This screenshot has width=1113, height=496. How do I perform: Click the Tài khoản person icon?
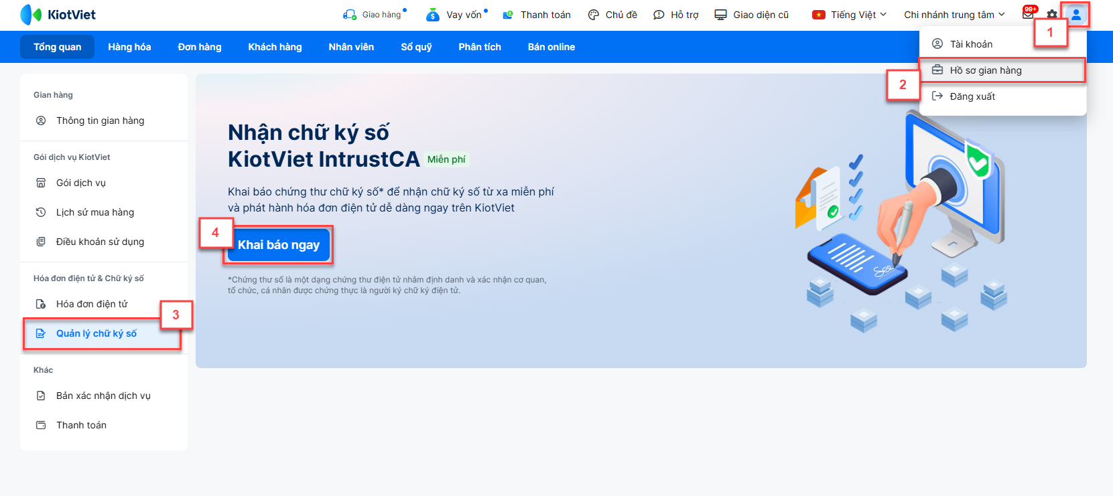click(937, 44)
